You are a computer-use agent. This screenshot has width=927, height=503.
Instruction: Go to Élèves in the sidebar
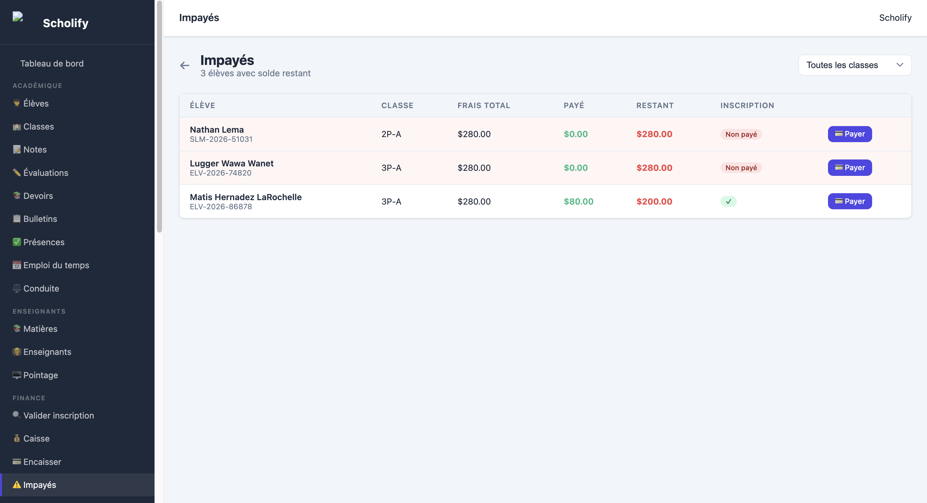pyautogui.click(x=36, y=103)
